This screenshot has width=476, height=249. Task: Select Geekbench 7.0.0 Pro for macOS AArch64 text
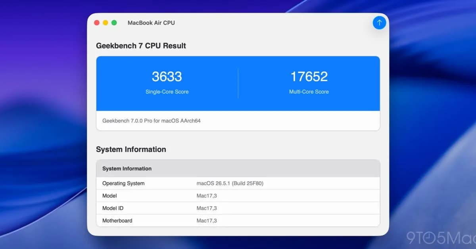click(x=152, y=121)
